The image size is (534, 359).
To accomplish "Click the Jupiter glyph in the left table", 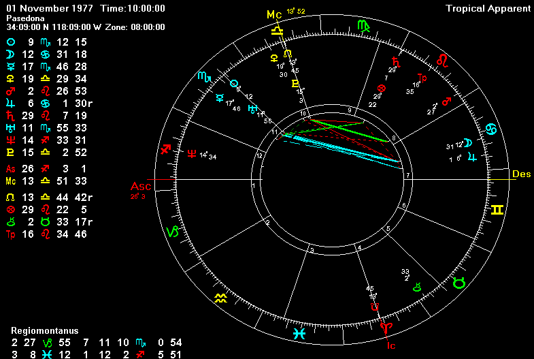I will 11,104.
